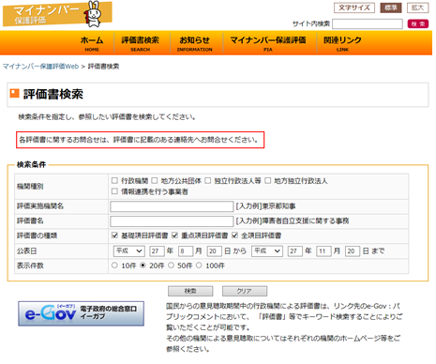Click the end date day field 20
This screenshot has height=364, width=436.
[x=353, y=250]
